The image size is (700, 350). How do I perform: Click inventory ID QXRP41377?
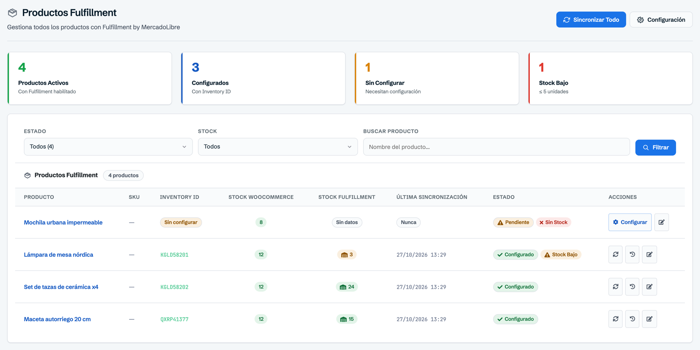pos(175,319)
